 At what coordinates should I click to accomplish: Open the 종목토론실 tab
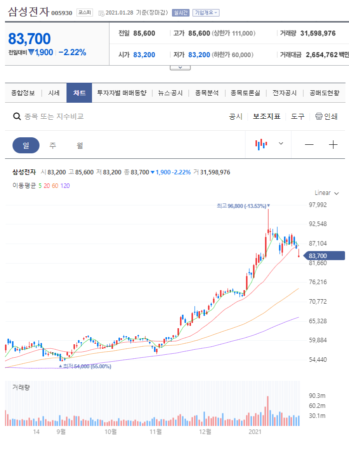[x=245, y=93]
